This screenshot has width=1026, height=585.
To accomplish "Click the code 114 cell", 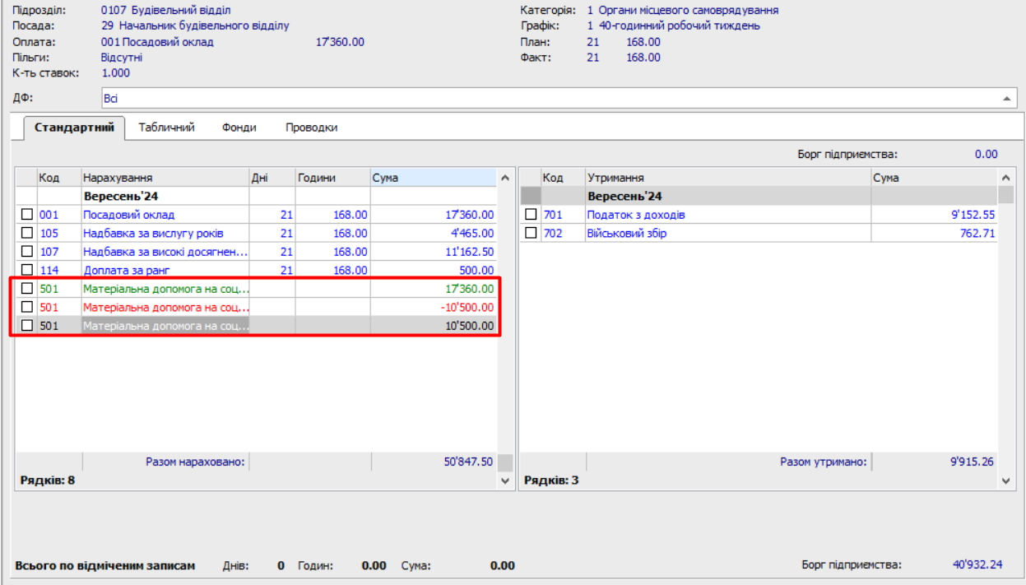I will pos(59,270).
